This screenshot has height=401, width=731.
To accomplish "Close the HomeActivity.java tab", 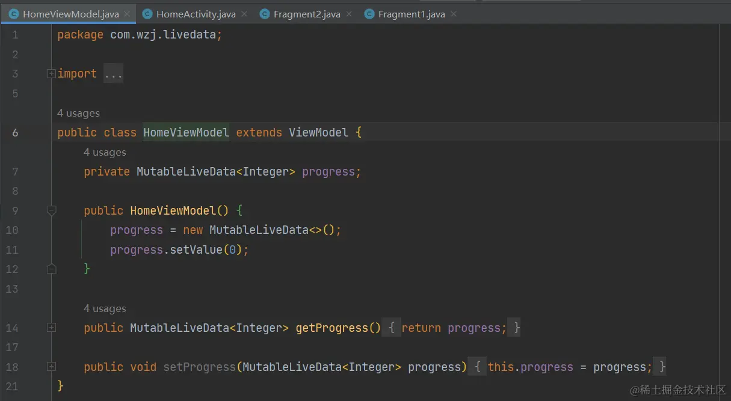I will point(244,14).
